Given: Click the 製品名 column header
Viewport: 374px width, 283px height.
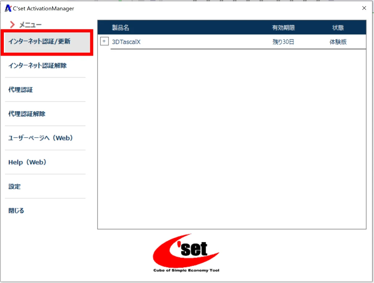Looking at the screenshot, I should 120,28.
